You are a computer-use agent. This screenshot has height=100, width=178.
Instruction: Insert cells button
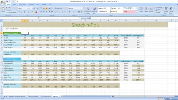pos(142,10)
